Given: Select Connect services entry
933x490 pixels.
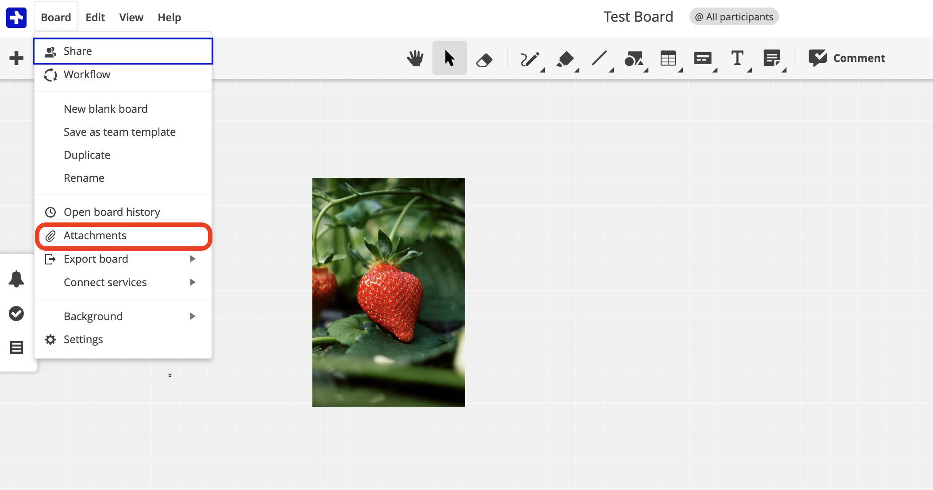Looking at the screenshot, I should (x=123, y=282).
